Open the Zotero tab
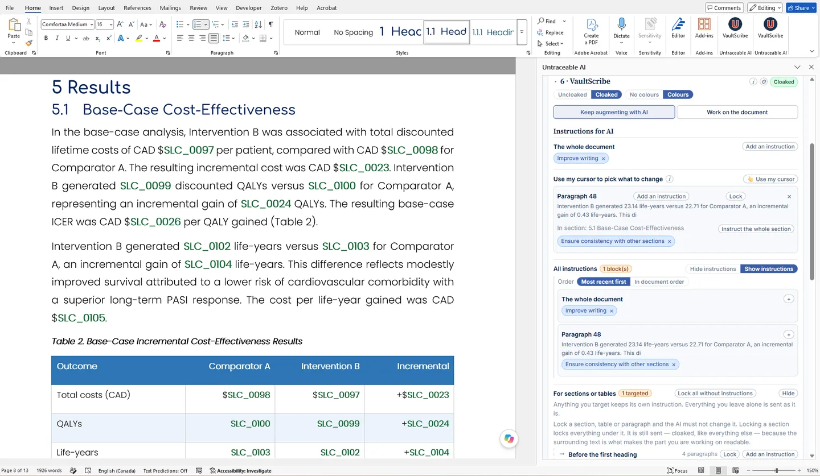Viewport: 820px width, 476px height. click(280, 8)
